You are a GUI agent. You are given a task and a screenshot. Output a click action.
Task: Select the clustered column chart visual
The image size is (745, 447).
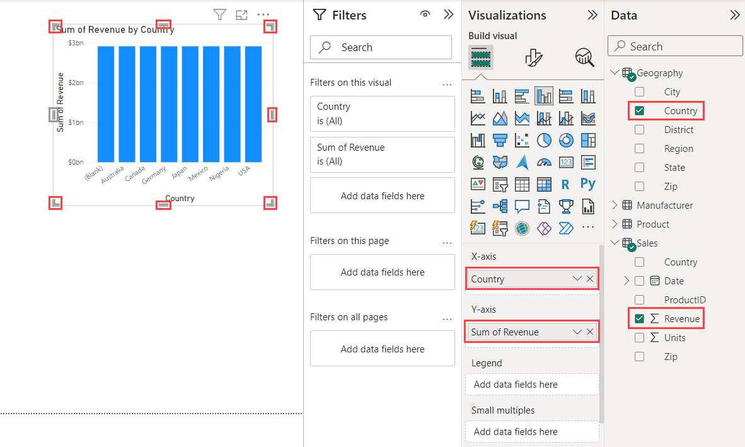[543, 96]
